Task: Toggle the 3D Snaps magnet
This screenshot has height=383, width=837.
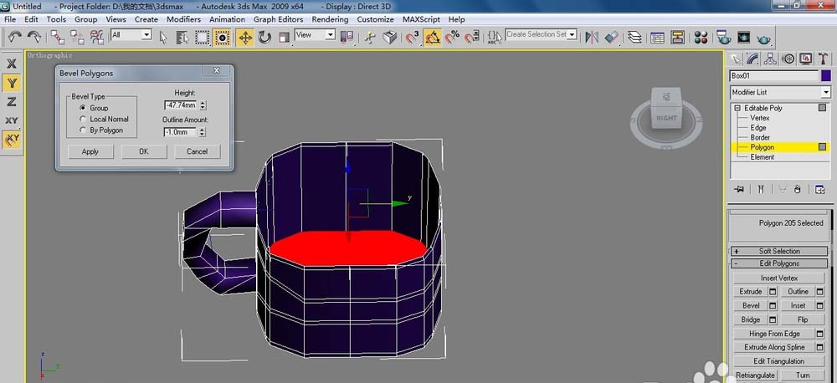Action: [x=413, y=38]
